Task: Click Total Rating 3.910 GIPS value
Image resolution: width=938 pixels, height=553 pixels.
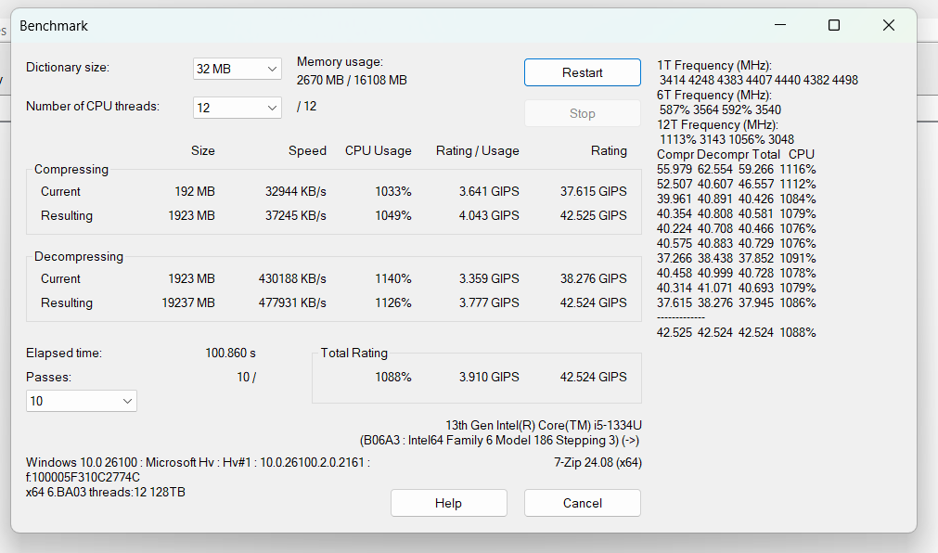Action: [489, 377]
